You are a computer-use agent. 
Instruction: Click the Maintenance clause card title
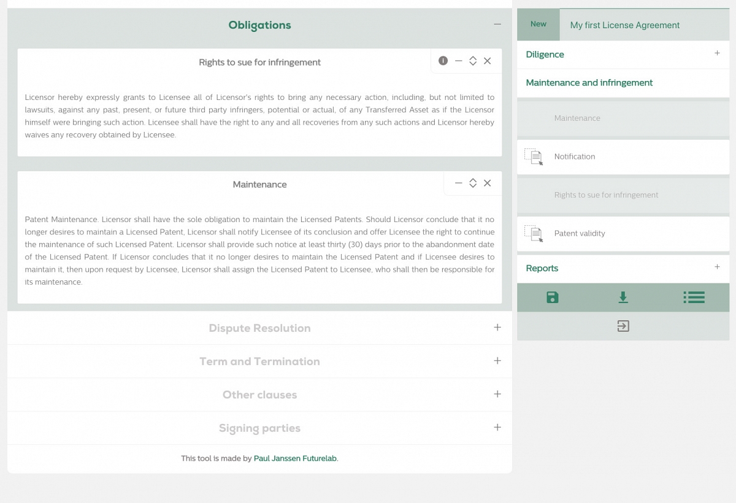tap(259, 185)
